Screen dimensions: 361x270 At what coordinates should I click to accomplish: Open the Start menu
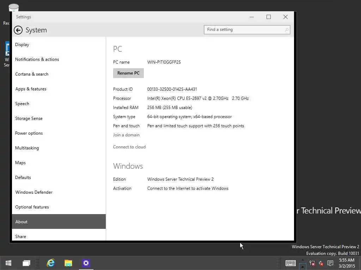click(x=8, y=263)
